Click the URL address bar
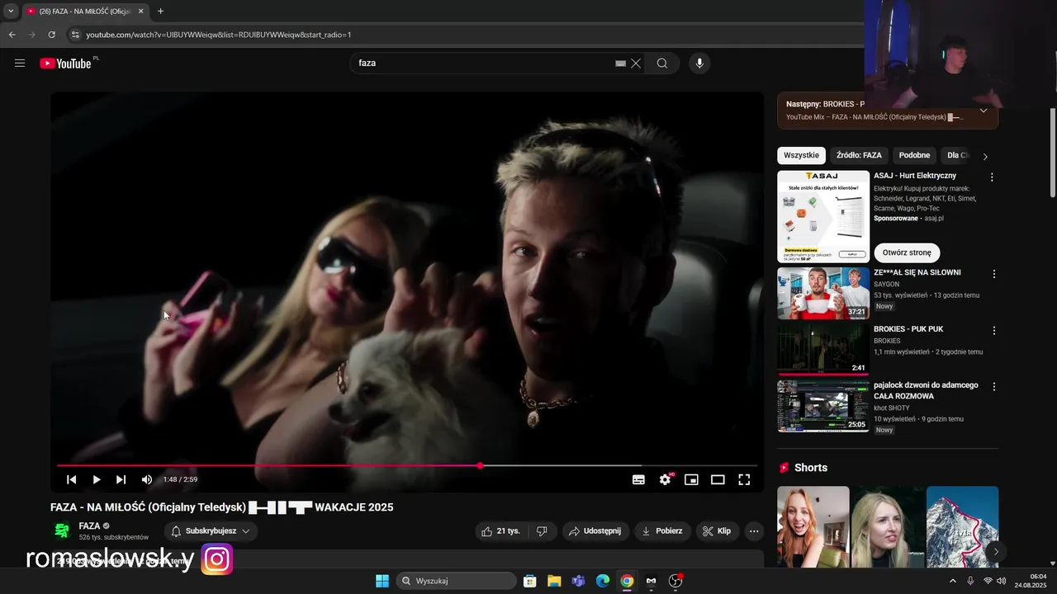Viewport: 1057px width, 594px height. 462,35
